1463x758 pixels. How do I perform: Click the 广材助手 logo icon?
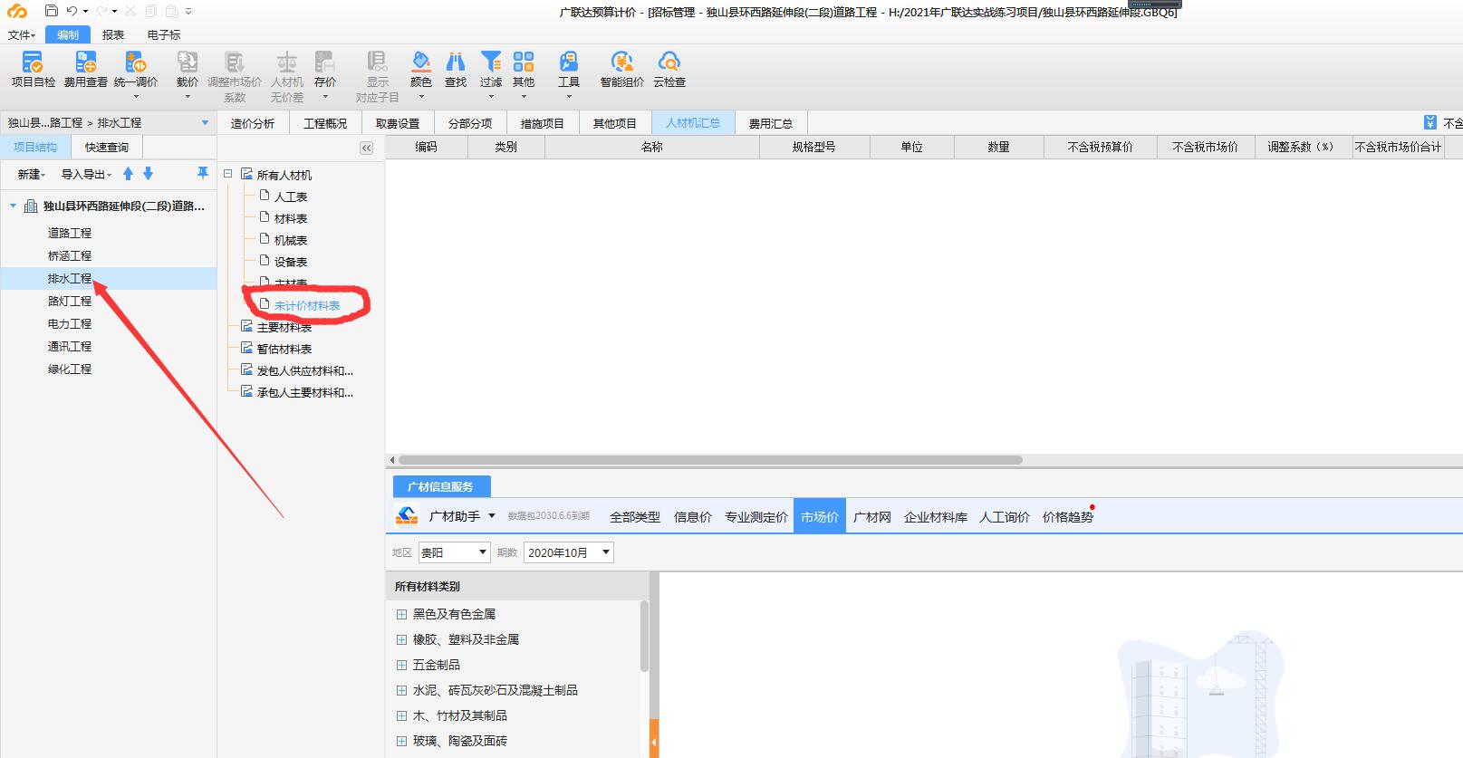(x=407, y=516)
